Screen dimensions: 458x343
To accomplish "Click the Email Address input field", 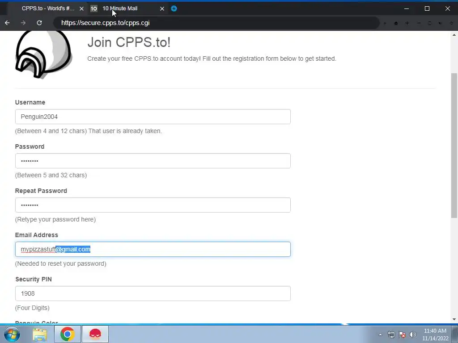I will (153, 249).
